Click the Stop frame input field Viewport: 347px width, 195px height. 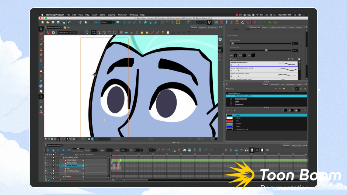(x=123, y=150)
